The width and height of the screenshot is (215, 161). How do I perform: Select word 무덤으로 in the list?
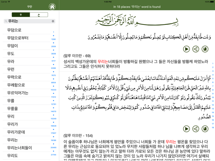[26, 30]
